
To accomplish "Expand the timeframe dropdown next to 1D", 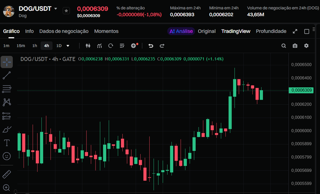I will tap(68, 46).
